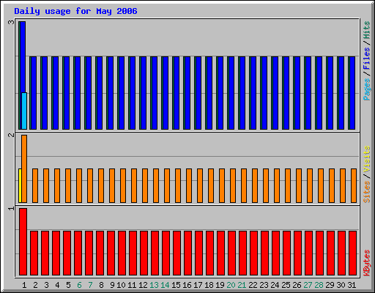The image size is (375, 293).
Task: Click the "Pages" legend label
Action: tap(367, 89)
